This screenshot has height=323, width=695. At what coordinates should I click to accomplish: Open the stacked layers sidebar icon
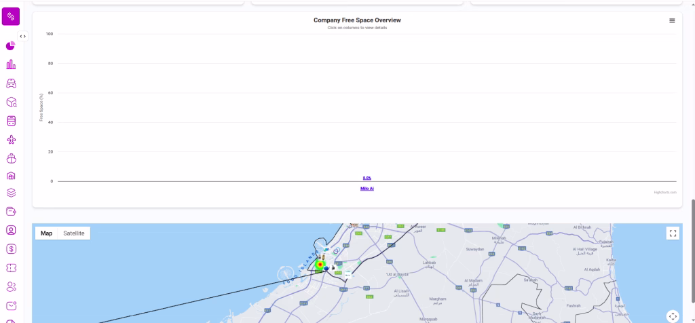(11, 193)
